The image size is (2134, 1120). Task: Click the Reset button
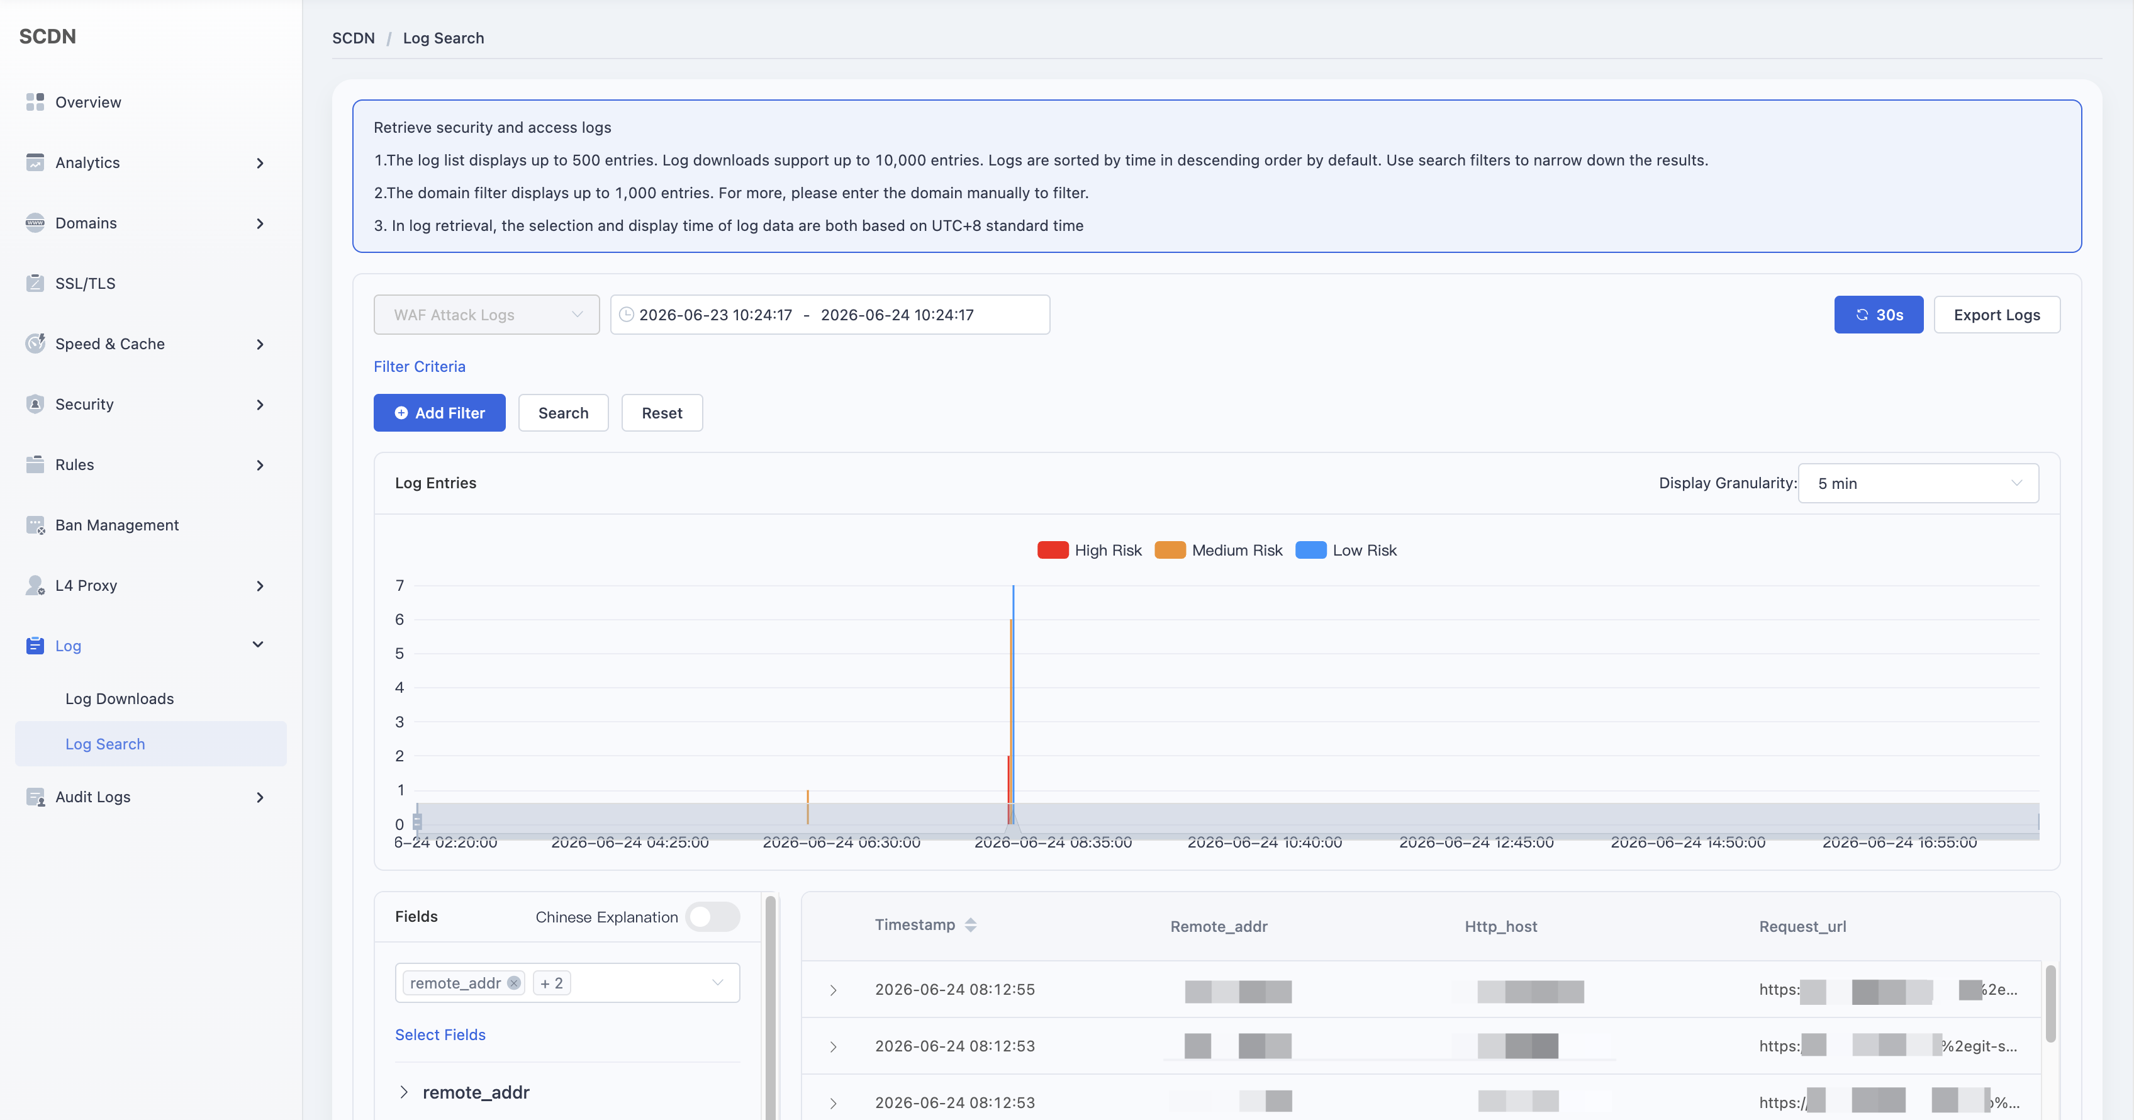[x=662, y=413]
